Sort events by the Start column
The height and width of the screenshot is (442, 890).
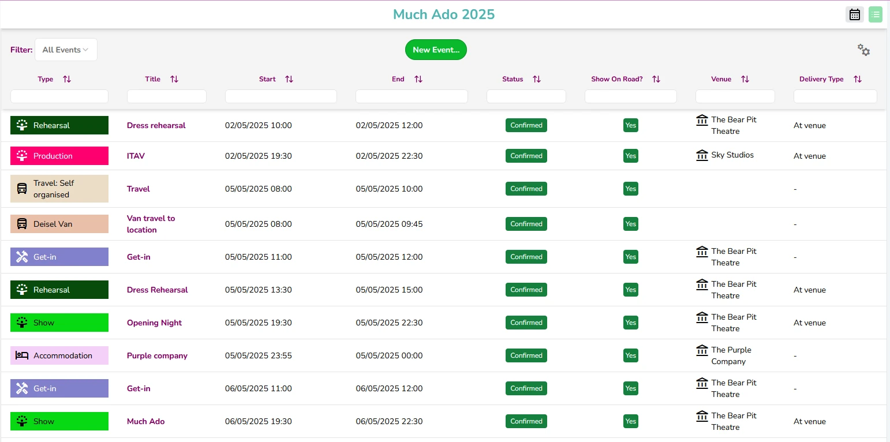(289, 78)
